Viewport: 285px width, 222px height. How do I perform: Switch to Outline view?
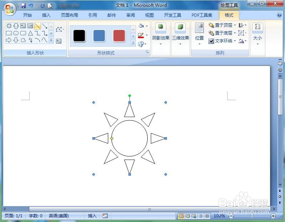click(x=201, y=216)
